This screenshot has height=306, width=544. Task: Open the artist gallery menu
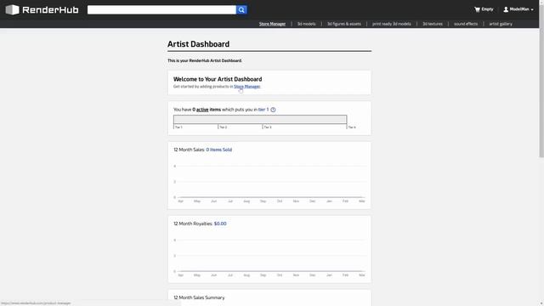tap(501, 24)
